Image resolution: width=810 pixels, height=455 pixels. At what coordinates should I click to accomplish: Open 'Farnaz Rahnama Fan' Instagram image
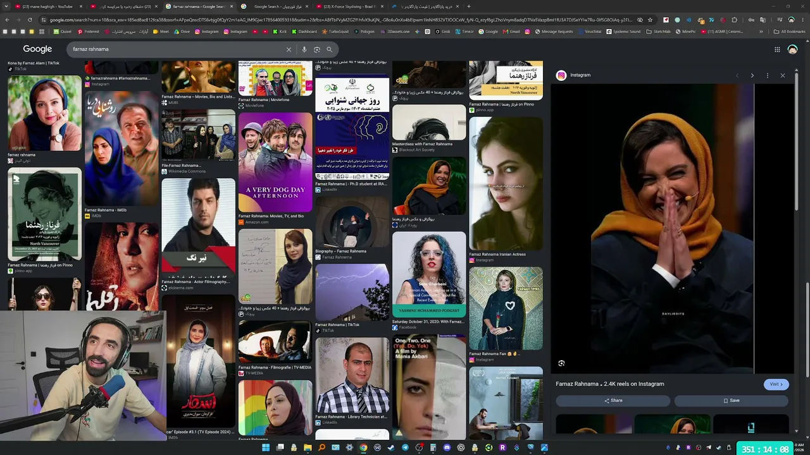506,308
